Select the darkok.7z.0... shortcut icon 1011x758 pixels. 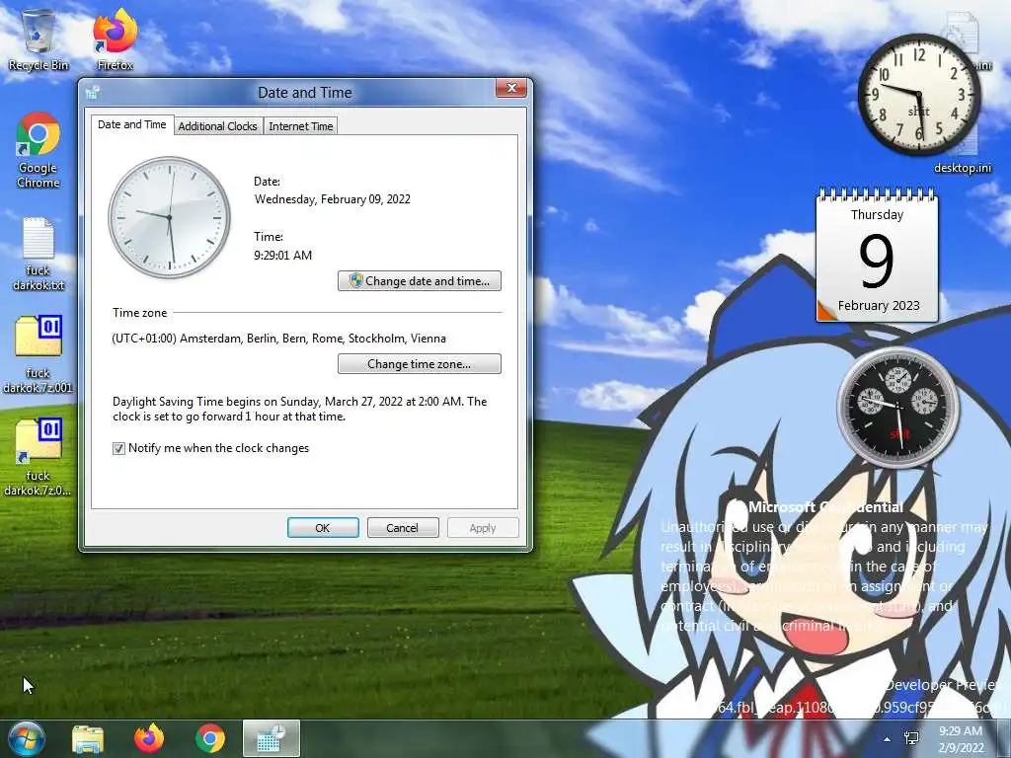(x=39, y=457)
